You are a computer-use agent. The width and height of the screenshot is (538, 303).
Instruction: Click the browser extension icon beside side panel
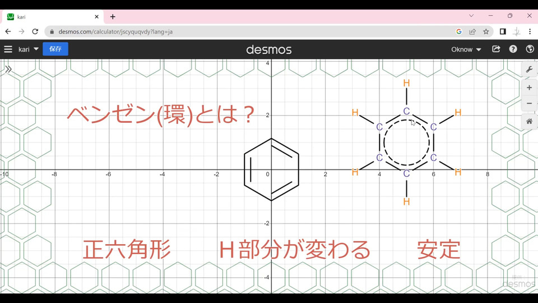(x=516, y=31)
